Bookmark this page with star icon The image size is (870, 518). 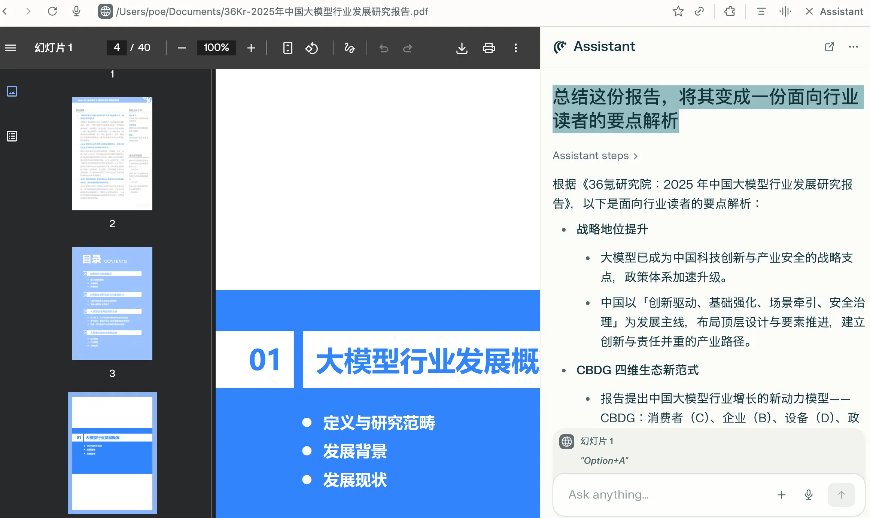click(678, 12)
